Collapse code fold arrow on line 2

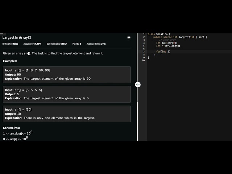pyautogui.click(x=146, y=37)
